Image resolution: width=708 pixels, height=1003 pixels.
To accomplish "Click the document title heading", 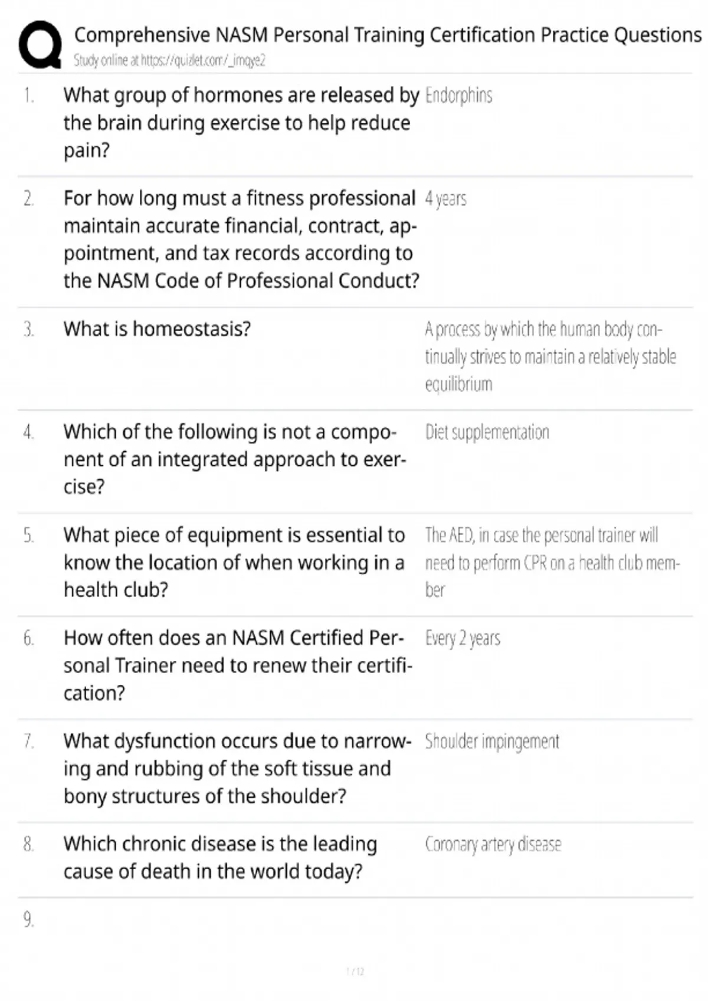I will [x=388, y=35].
